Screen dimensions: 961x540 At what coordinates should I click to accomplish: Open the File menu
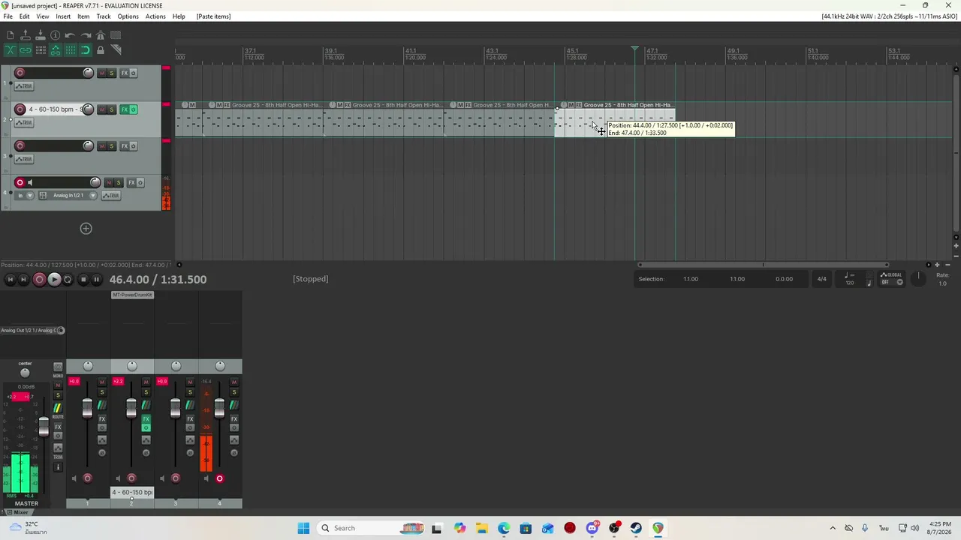(x=8, y=16)
